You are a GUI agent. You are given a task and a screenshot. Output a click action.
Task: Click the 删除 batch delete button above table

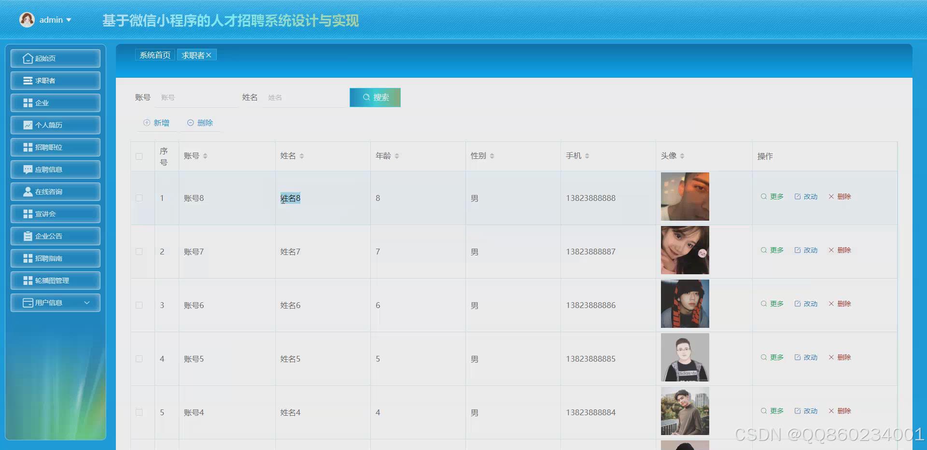click(x=200, y=123)
